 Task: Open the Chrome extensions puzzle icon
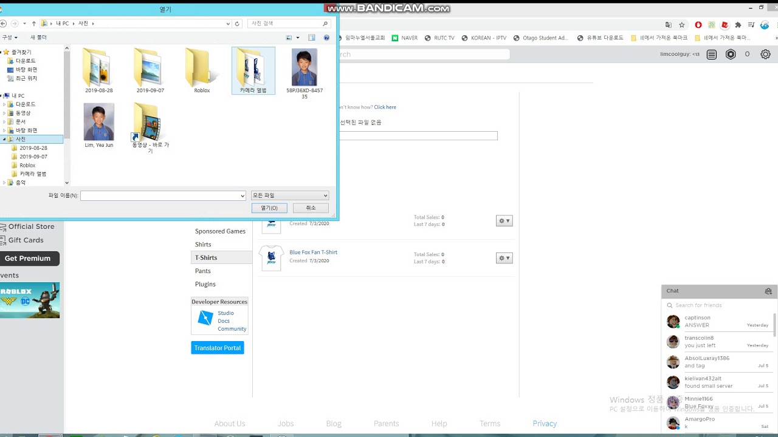pyautogui.click(x=738, y=25)
